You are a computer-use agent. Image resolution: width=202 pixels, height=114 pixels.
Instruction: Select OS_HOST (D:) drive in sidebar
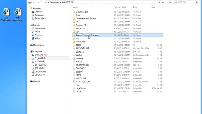41,58
